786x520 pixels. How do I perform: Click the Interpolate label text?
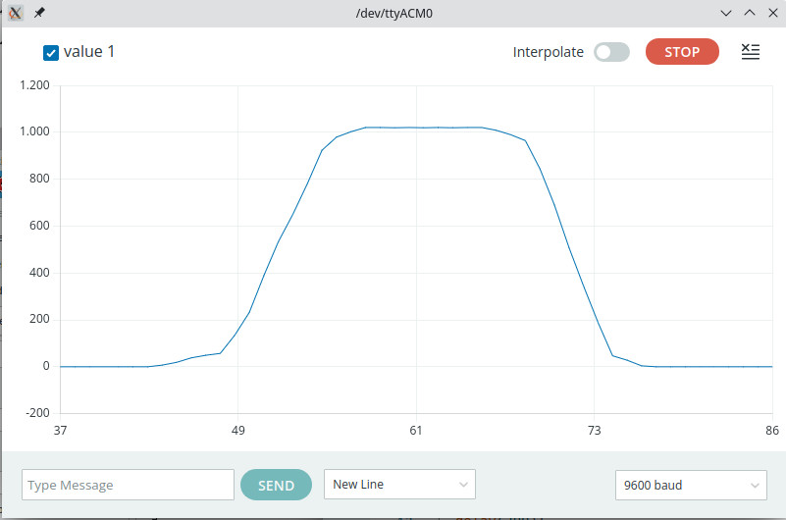pyautogui.click(x=548, y=52)
